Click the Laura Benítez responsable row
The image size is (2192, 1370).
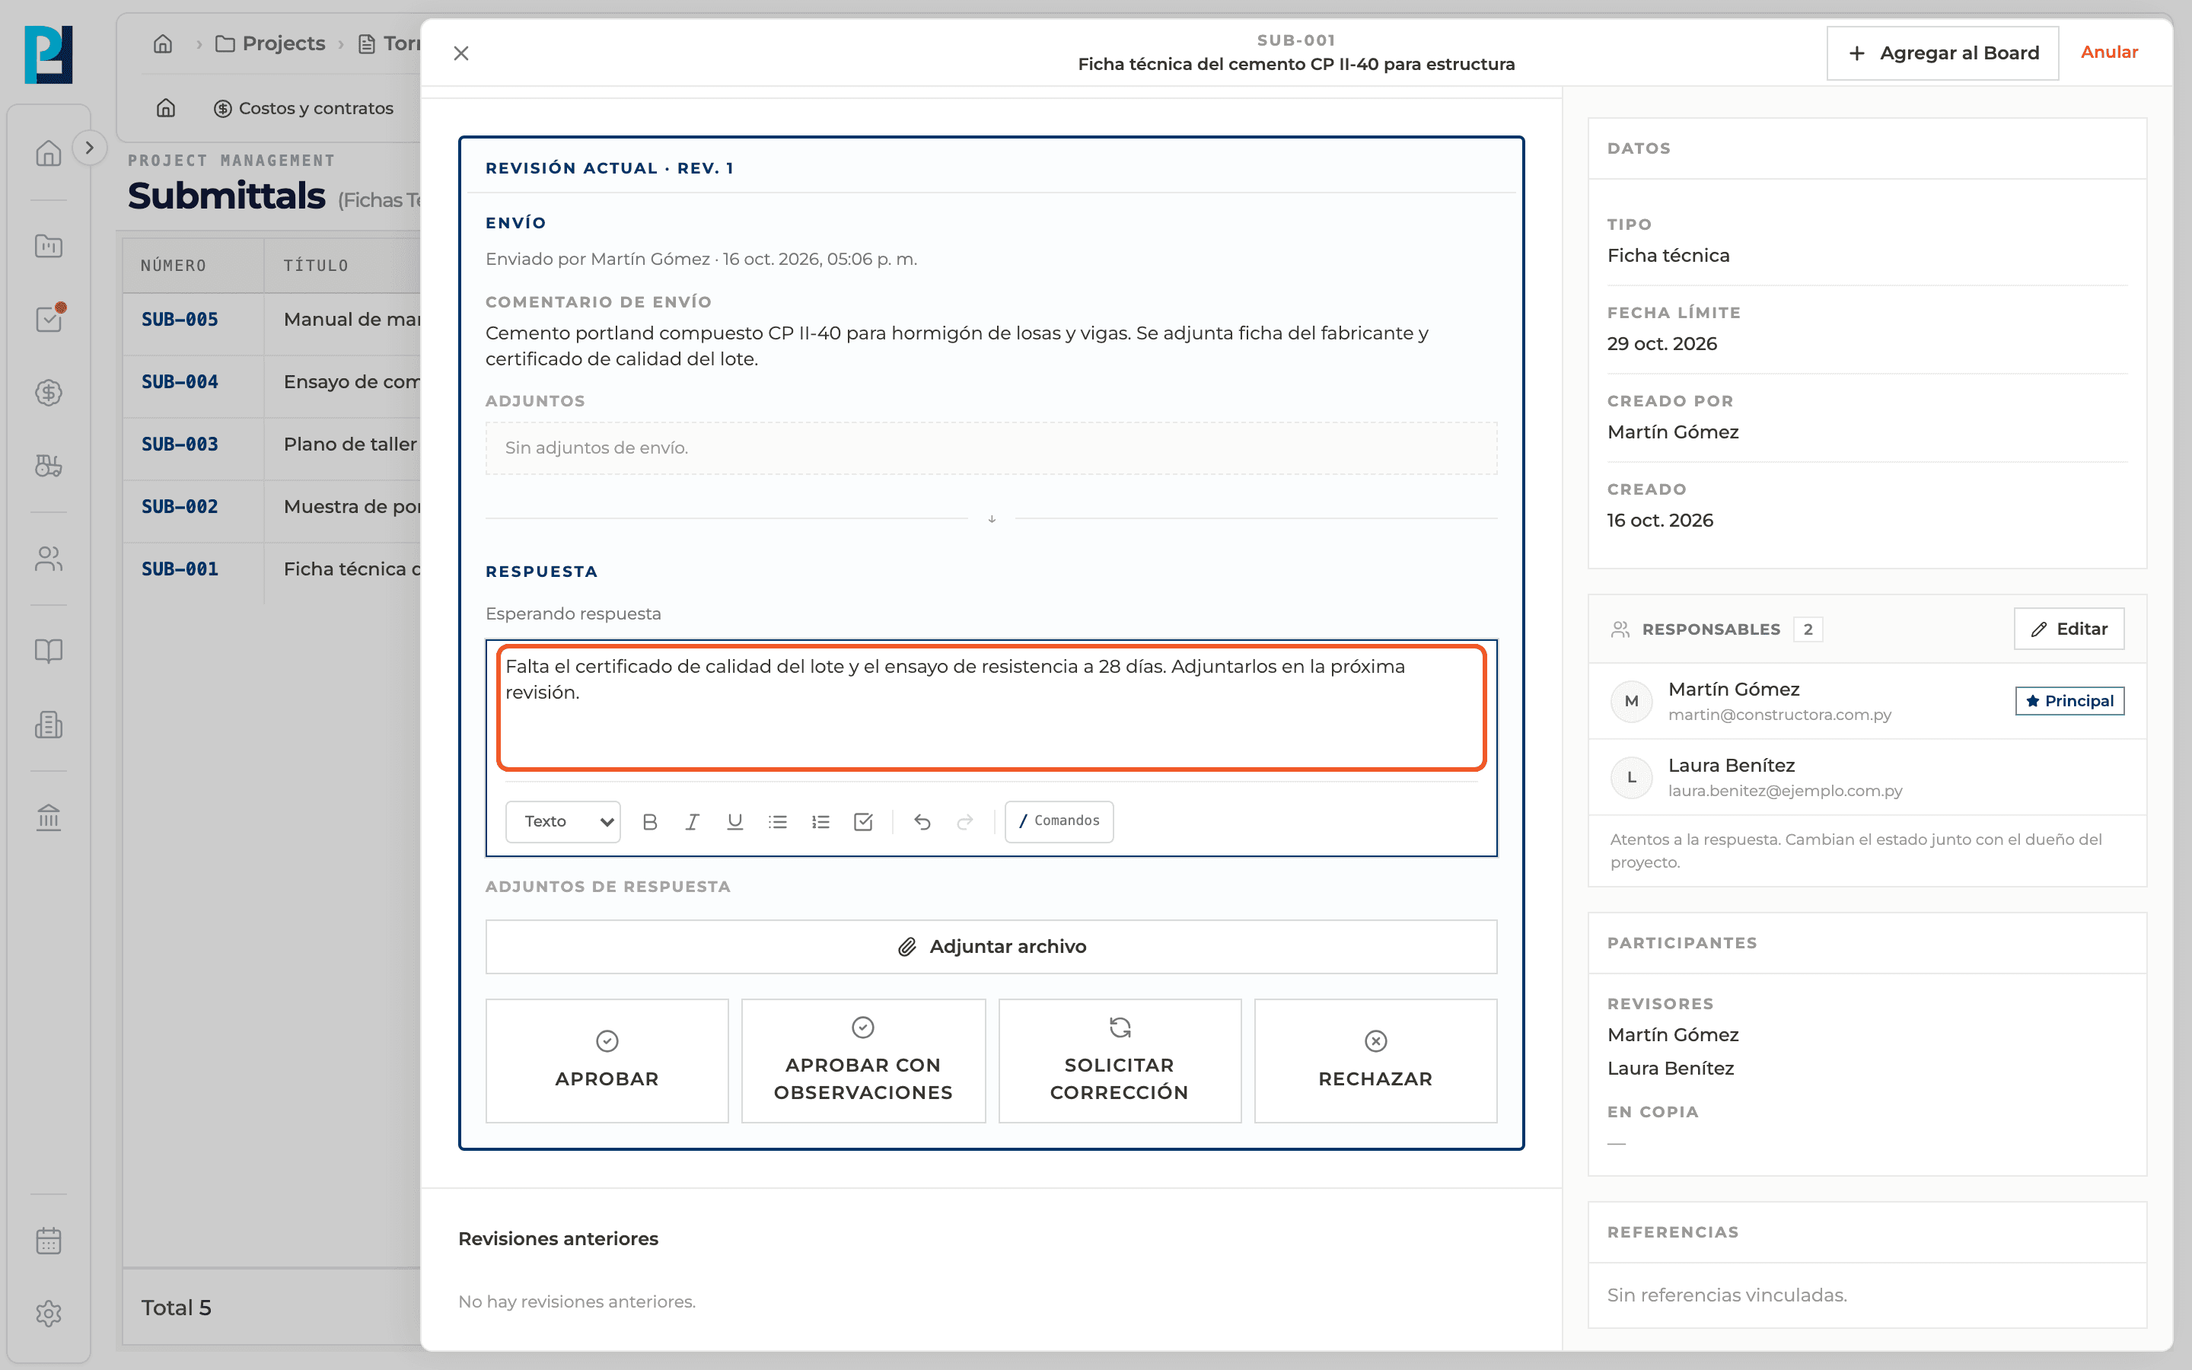[1867, 777]
